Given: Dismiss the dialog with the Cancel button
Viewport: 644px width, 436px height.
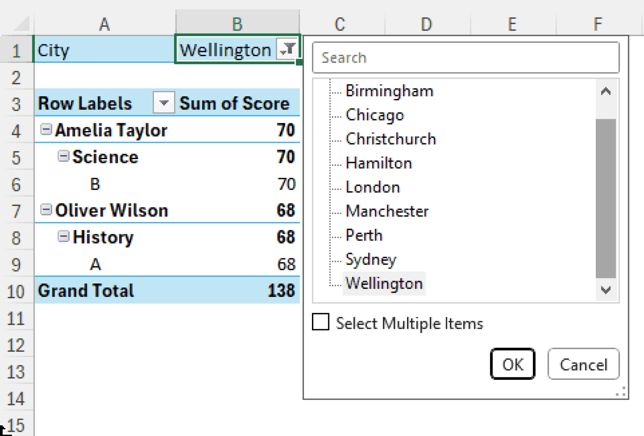Looking at the screenshot, I should pyautogui.click(x=583, y=364).
